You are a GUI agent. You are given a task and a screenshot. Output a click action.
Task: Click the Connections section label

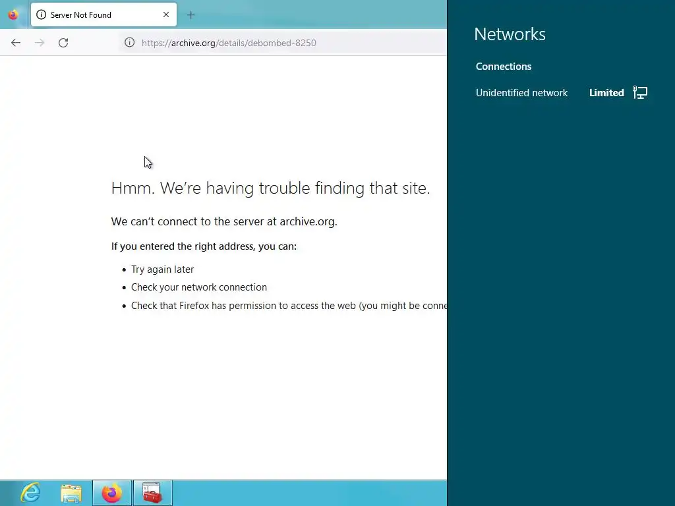point(503,67)
